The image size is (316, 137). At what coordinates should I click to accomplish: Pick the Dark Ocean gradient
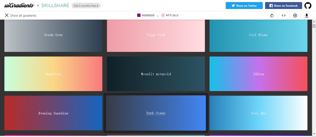(156, 113)
